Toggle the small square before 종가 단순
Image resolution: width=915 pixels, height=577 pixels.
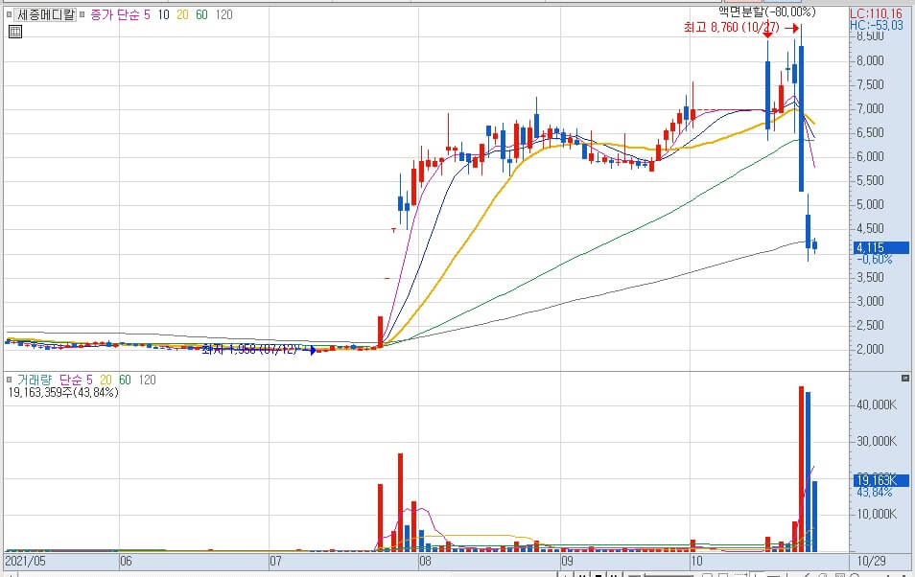[82, 14]
